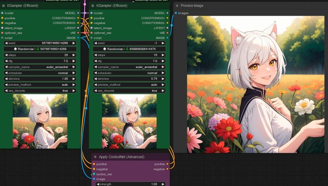The width and height of the screenshot is (328, 186).
Task: Click the large cat girl image in Preview Image
Action: point(256,85)
